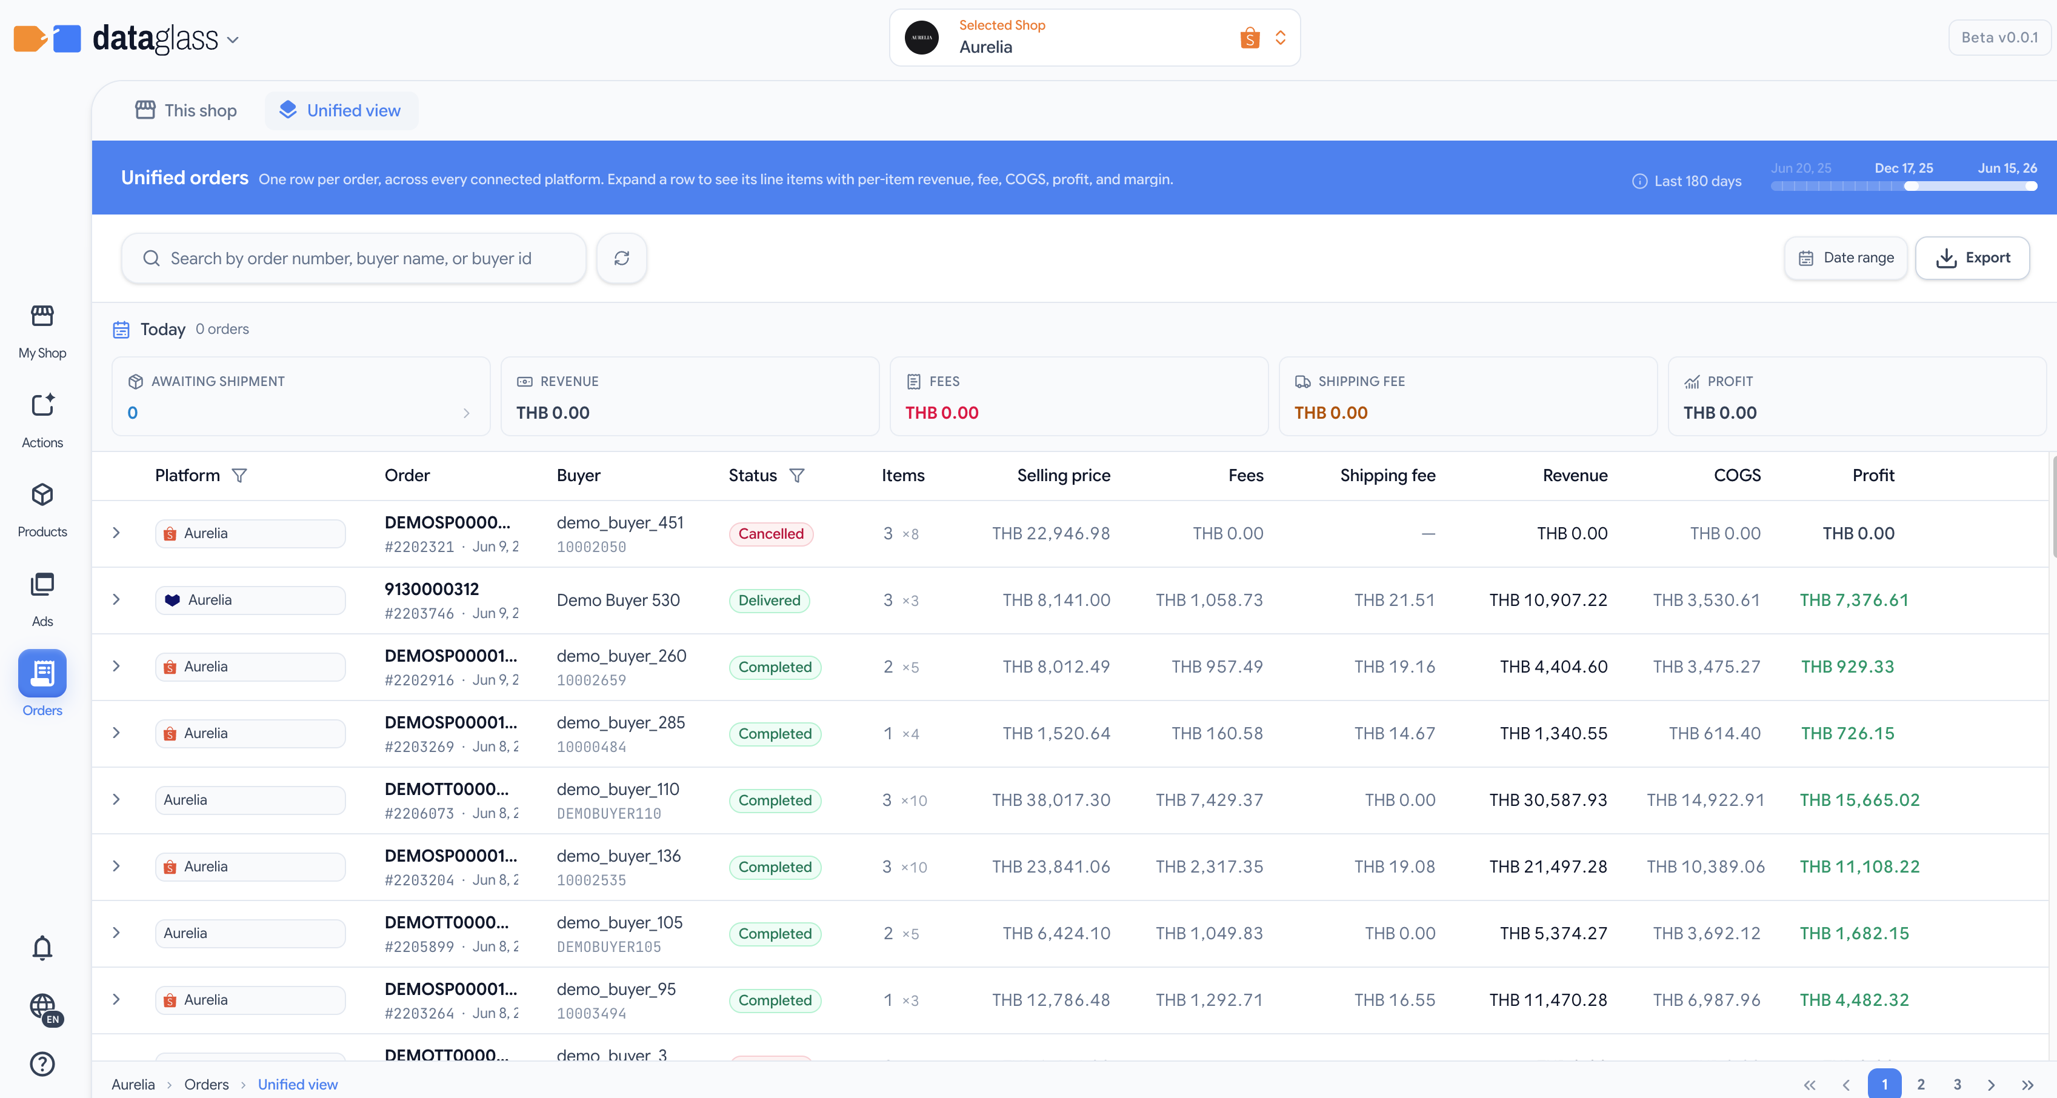Open Awaiting Shipment card chevron
This screenshot has width=2057, height=1098.
point(466,413)
